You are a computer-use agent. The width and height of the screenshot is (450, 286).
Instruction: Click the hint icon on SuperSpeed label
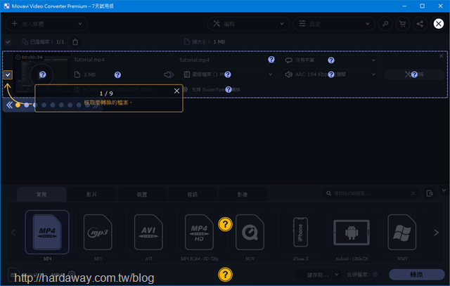(x=229, y=89)
